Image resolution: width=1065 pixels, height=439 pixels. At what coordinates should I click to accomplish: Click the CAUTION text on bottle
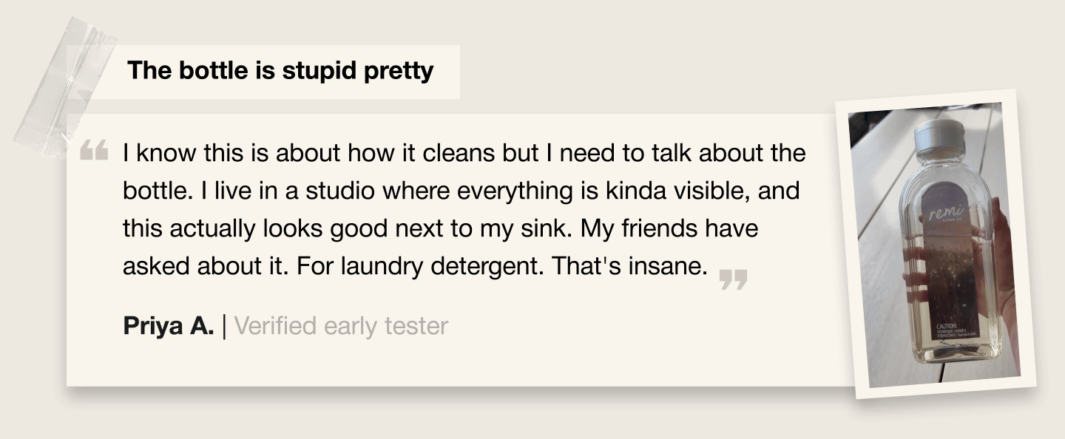(x=947, y=326)
